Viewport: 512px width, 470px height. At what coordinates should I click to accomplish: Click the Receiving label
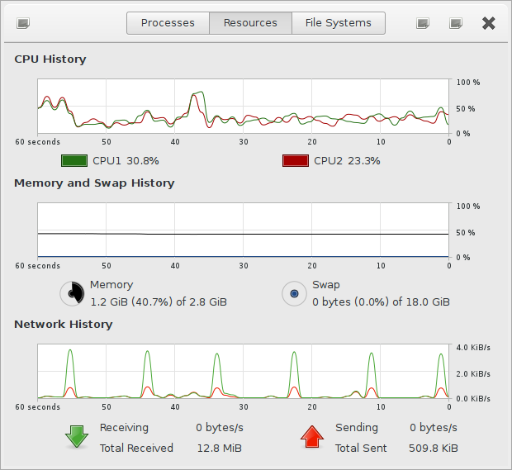point(124,428)
